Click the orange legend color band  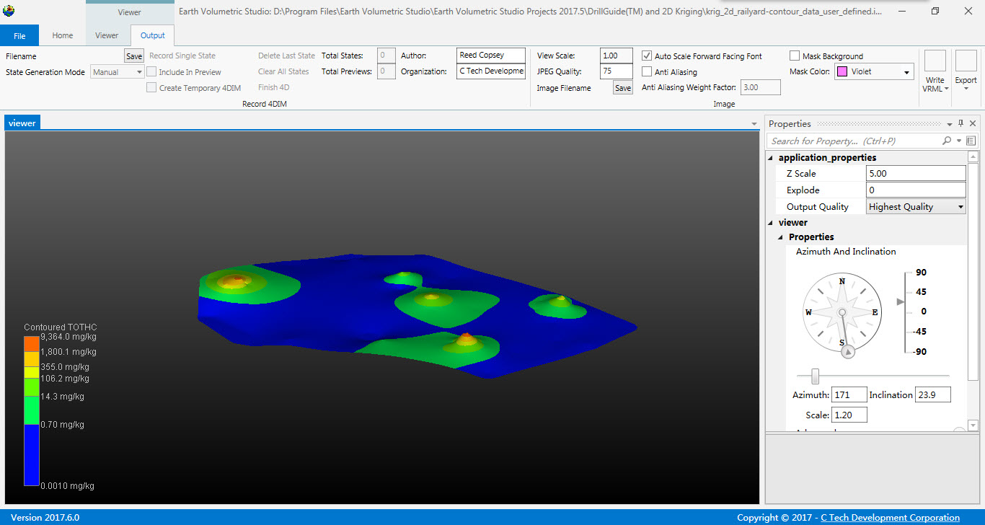[31, 343]
